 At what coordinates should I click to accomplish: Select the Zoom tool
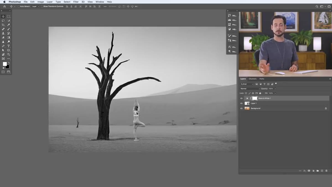9,54
